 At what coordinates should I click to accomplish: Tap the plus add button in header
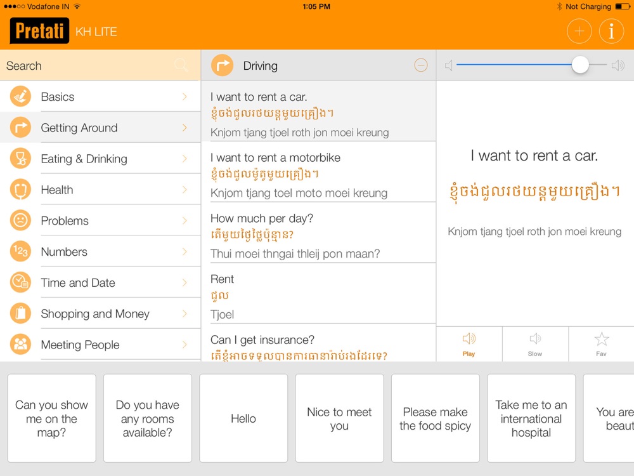coord(579,31)
